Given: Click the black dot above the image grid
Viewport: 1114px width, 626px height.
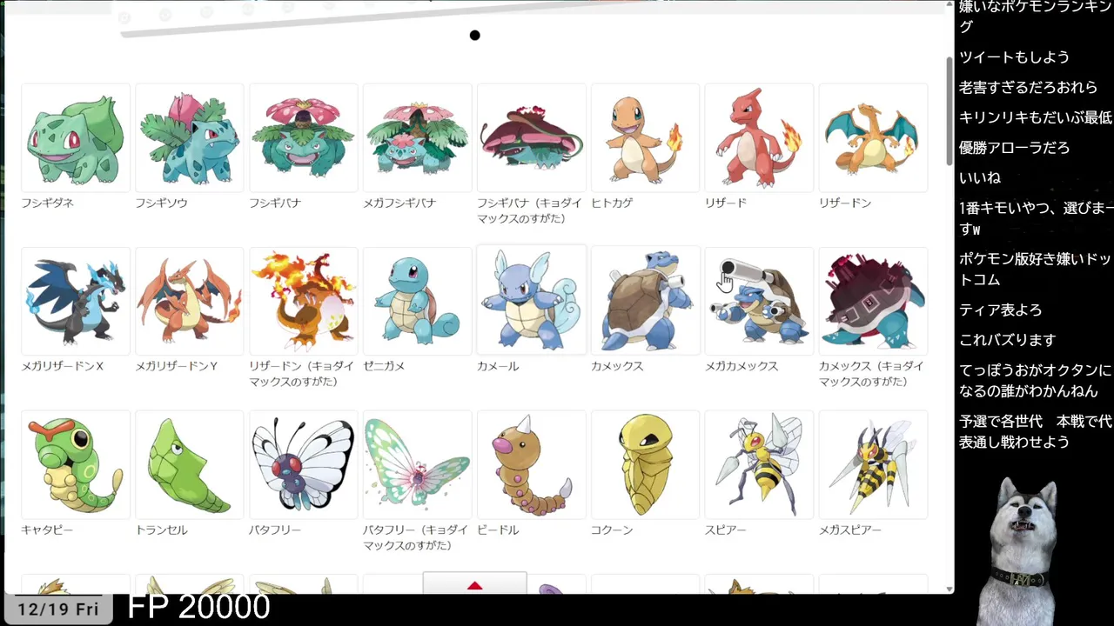Looking at the screenshot, I should point(474,36).
